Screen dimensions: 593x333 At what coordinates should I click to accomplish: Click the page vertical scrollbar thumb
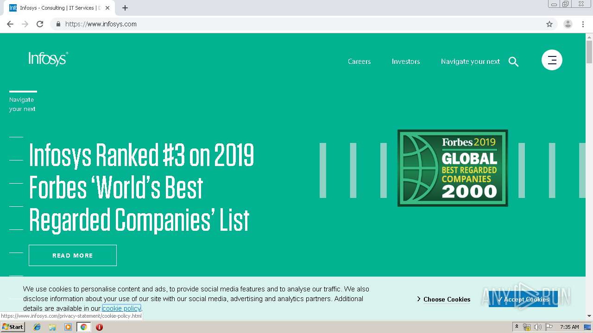click(x=589, y=52)
